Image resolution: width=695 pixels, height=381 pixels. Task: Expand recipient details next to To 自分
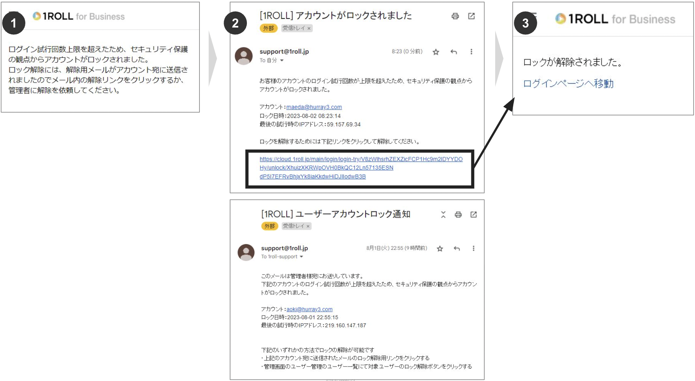[x=282, y=60]
